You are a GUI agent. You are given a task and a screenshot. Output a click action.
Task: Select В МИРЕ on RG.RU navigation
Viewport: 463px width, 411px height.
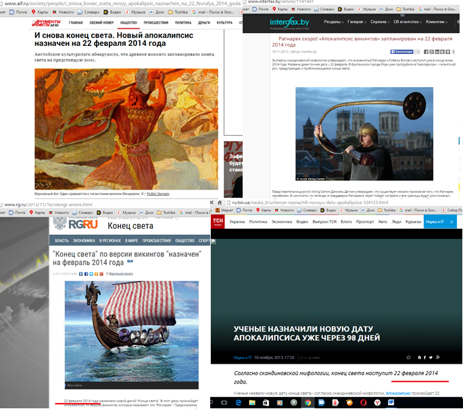pyautogui.click(x=131, y=240)
